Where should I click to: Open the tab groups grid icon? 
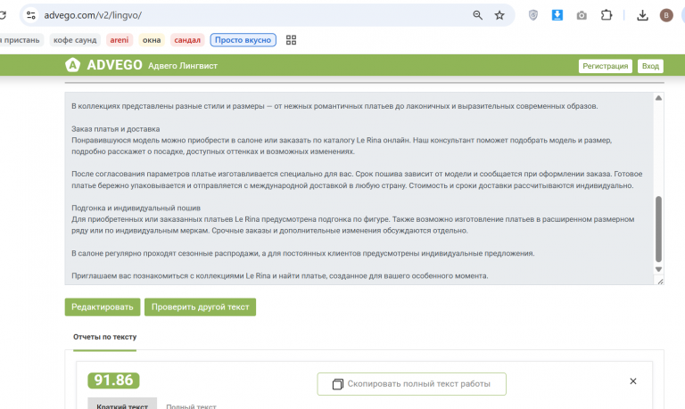click(291, 40)
